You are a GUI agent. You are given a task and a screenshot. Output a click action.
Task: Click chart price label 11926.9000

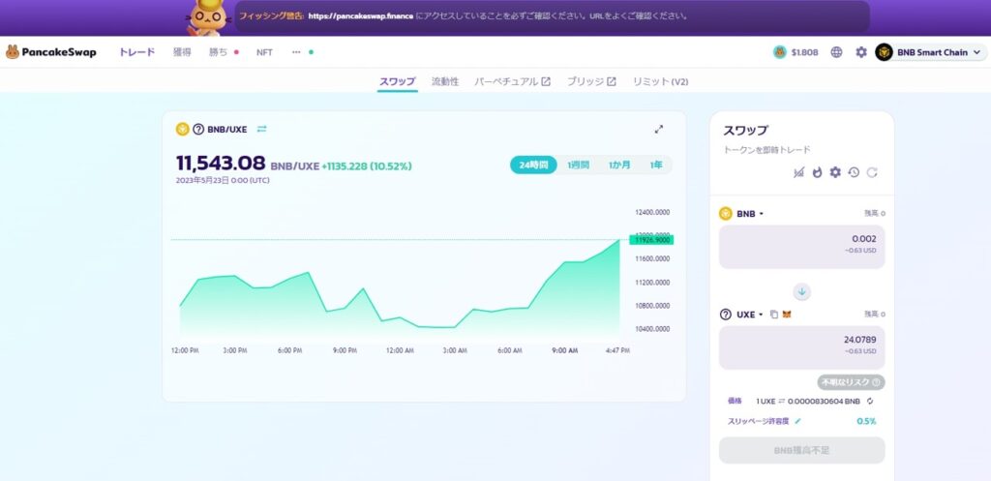pos(651,240)
